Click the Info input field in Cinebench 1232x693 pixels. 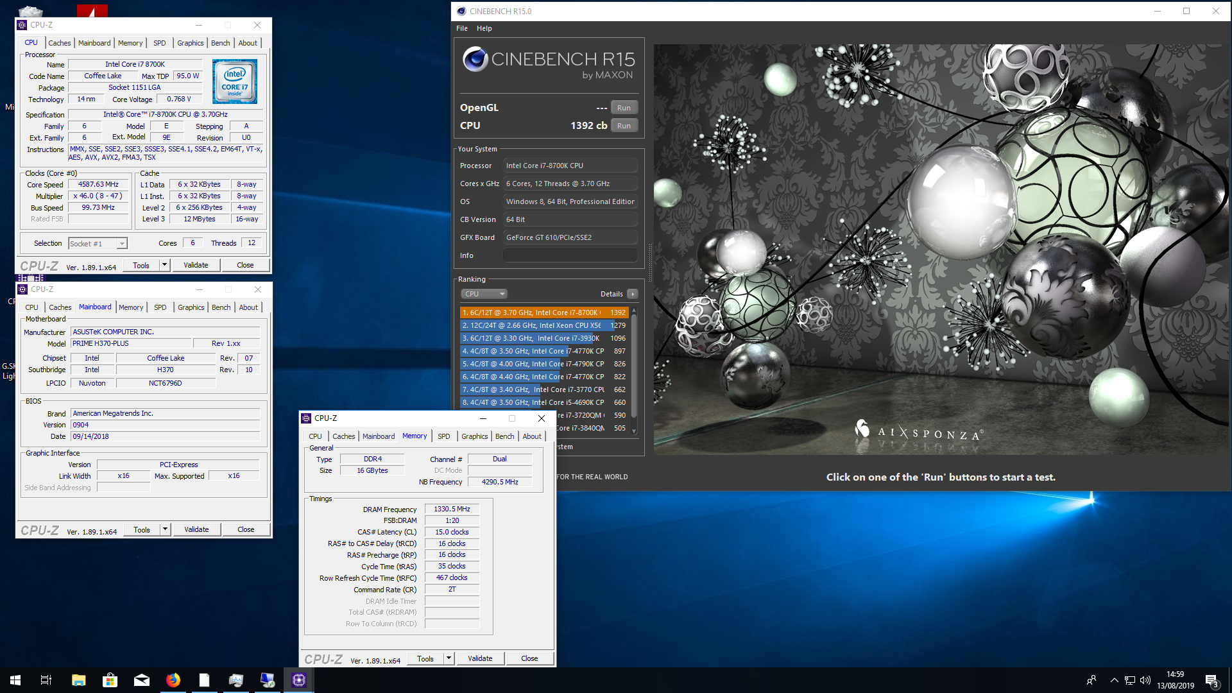click(570, 255)
